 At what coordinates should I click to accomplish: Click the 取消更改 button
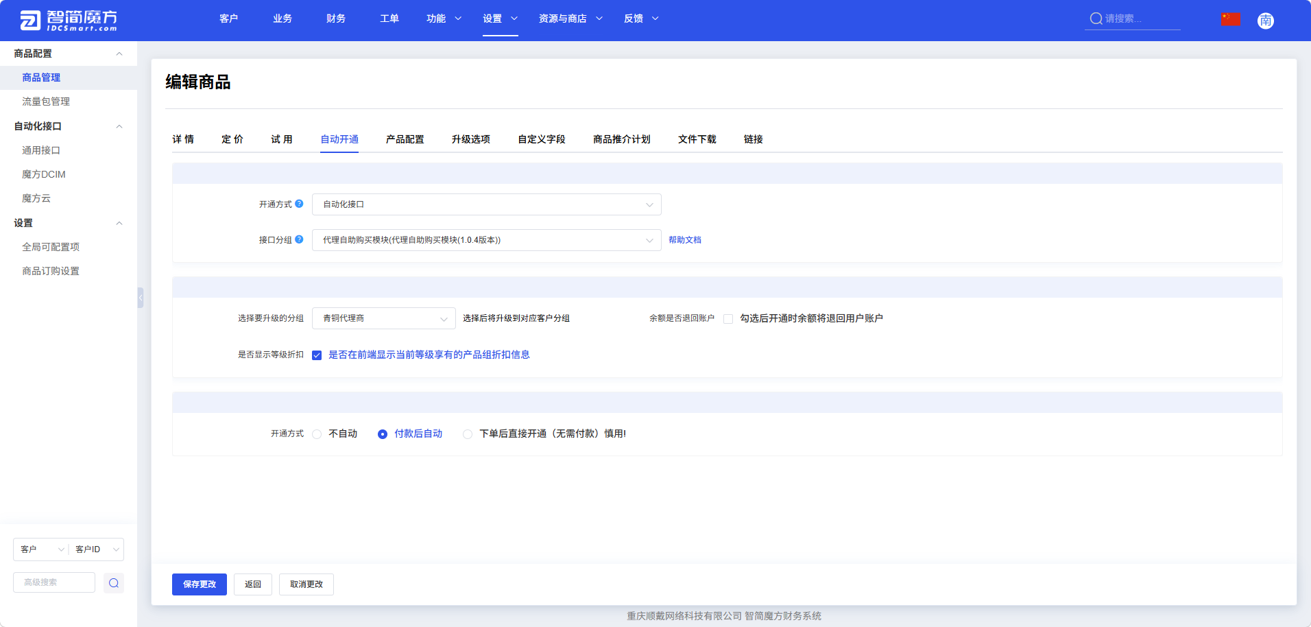click(306, 584)
